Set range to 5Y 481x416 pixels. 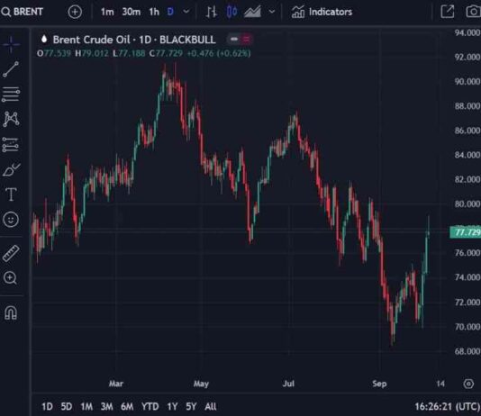[191, 406]
